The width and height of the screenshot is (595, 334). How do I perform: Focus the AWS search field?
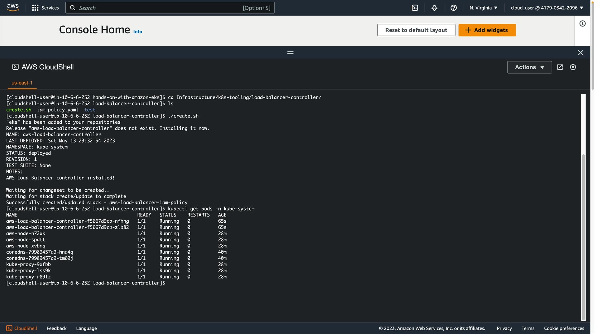[x=170, y=8]
